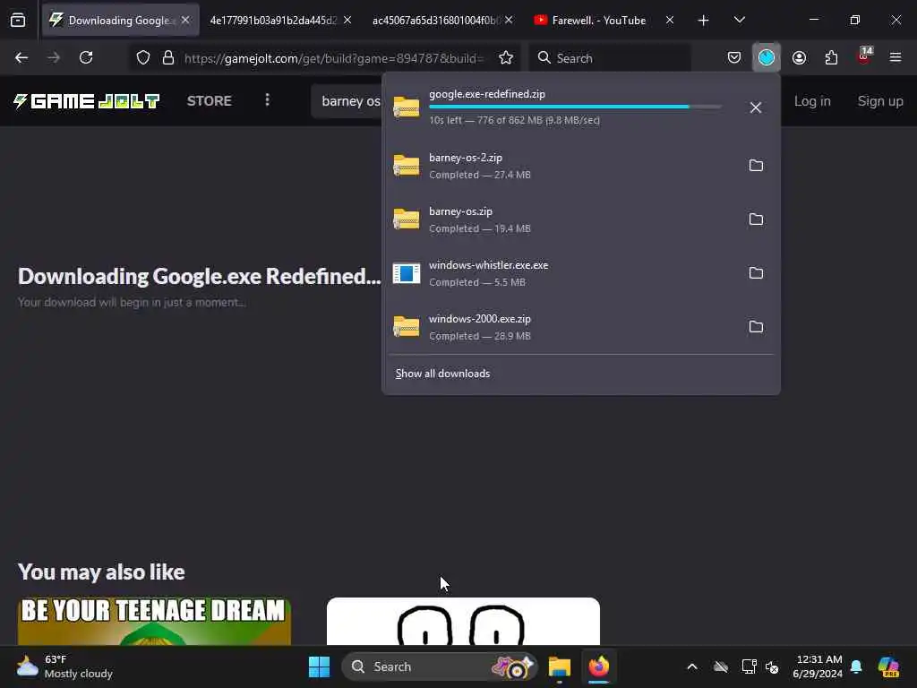This screenshot has height=688, width=917.
Task: Close the Farewell YouTube tab
Action: (670, 21)
